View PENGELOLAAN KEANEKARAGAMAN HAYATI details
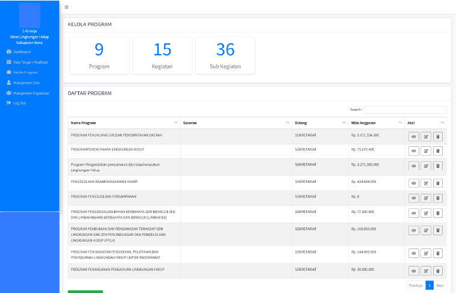The width and height of the screenshot is (456, 293). pos(414,183)
